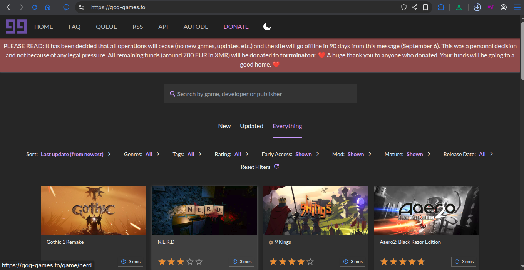Expand the Sort dropdown
The width and height of the screenshot is (524, 270).
click(69, 154)
